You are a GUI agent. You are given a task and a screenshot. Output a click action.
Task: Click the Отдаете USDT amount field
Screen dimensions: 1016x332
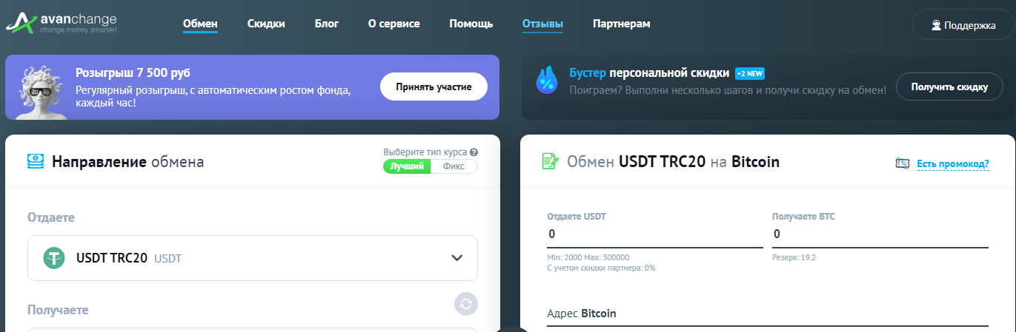click(655, 234)
